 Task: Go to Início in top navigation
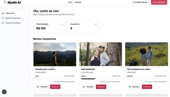[x=70, y=2]
